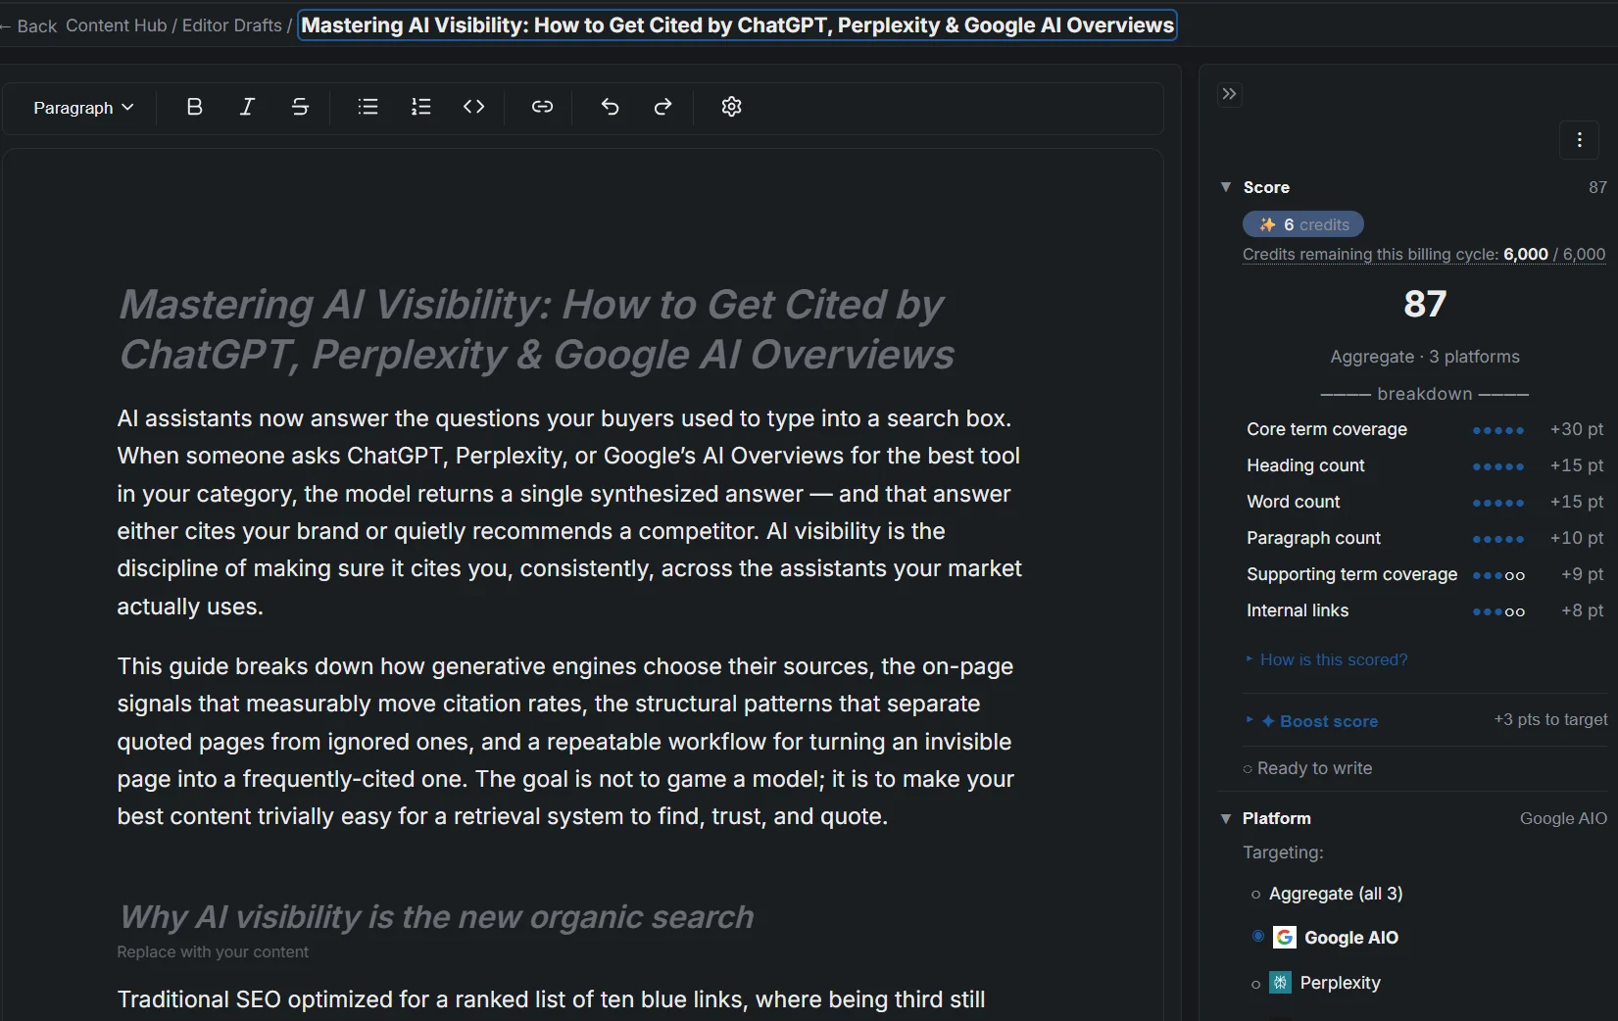Viewport: 1618px width, 1021px height.
Task: Select the Aggregate (all 3) radio option
Action: pos(1255,895)
